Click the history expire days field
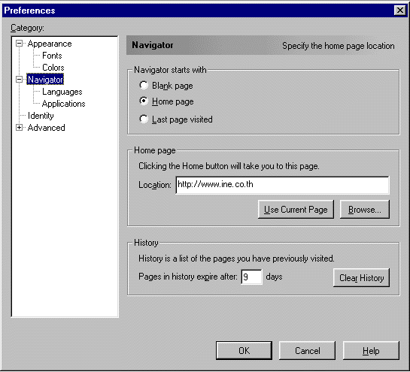 251,277
